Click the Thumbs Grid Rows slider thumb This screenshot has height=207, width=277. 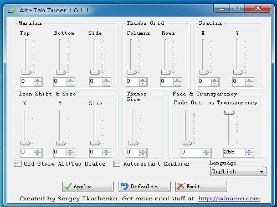[166, 72]
